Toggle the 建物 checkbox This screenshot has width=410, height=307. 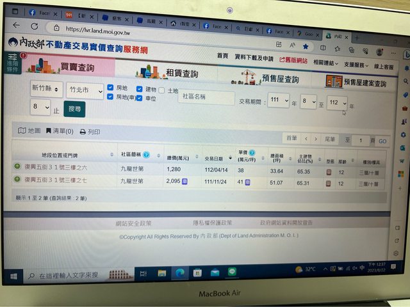point(141,88)
